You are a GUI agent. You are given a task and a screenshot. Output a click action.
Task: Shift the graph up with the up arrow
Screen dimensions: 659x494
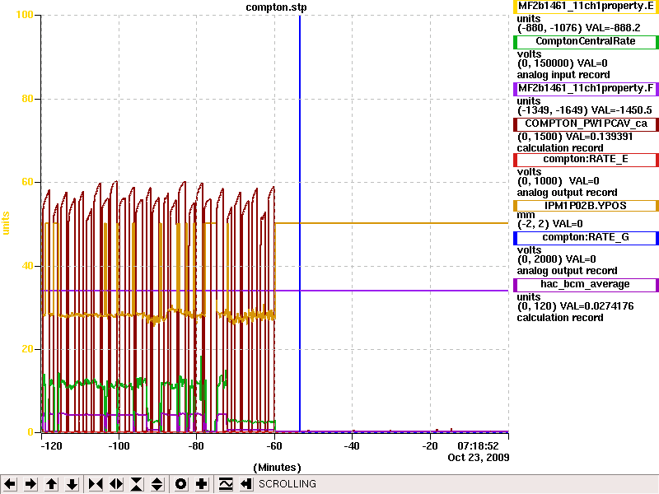pyautogui.click(x=51, y=484)
